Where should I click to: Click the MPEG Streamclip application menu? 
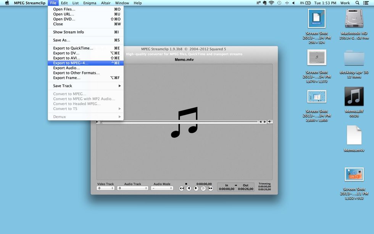pyautogui.click(x=30, y=3)
